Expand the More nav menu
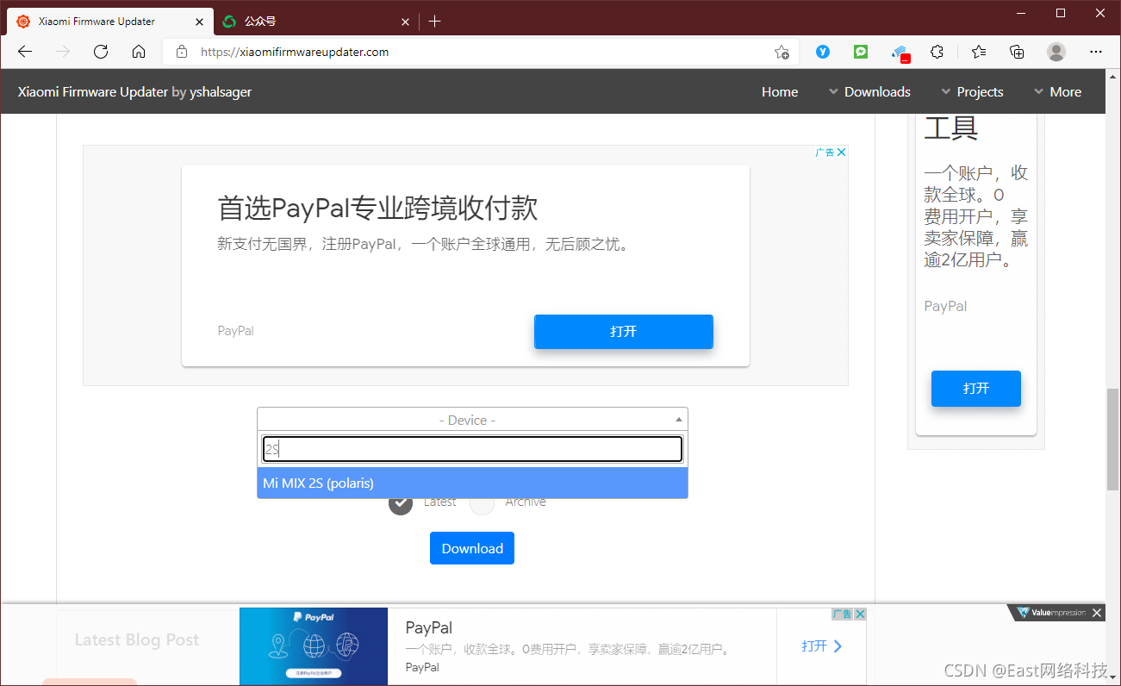Image resolution: width=1121 pixels, height=686 pixels. pos(1057,91)
